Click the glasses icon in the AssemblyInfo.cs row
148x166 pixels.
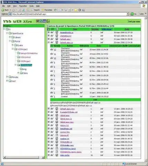click(x=52, y=33)
